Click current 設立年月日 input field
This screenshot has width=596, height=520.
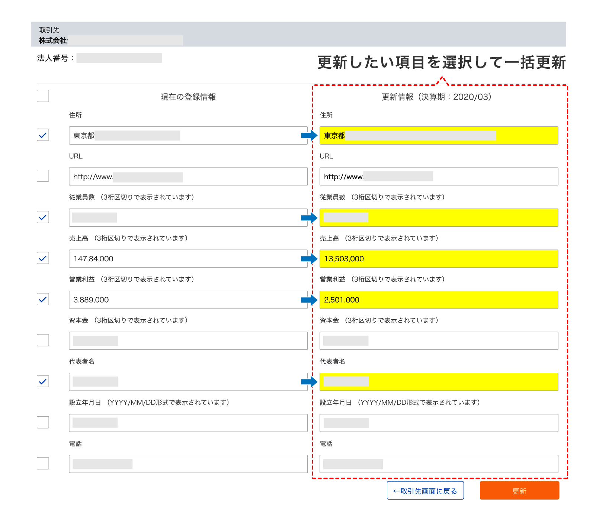pyautogui.click(x=188, y=423)
